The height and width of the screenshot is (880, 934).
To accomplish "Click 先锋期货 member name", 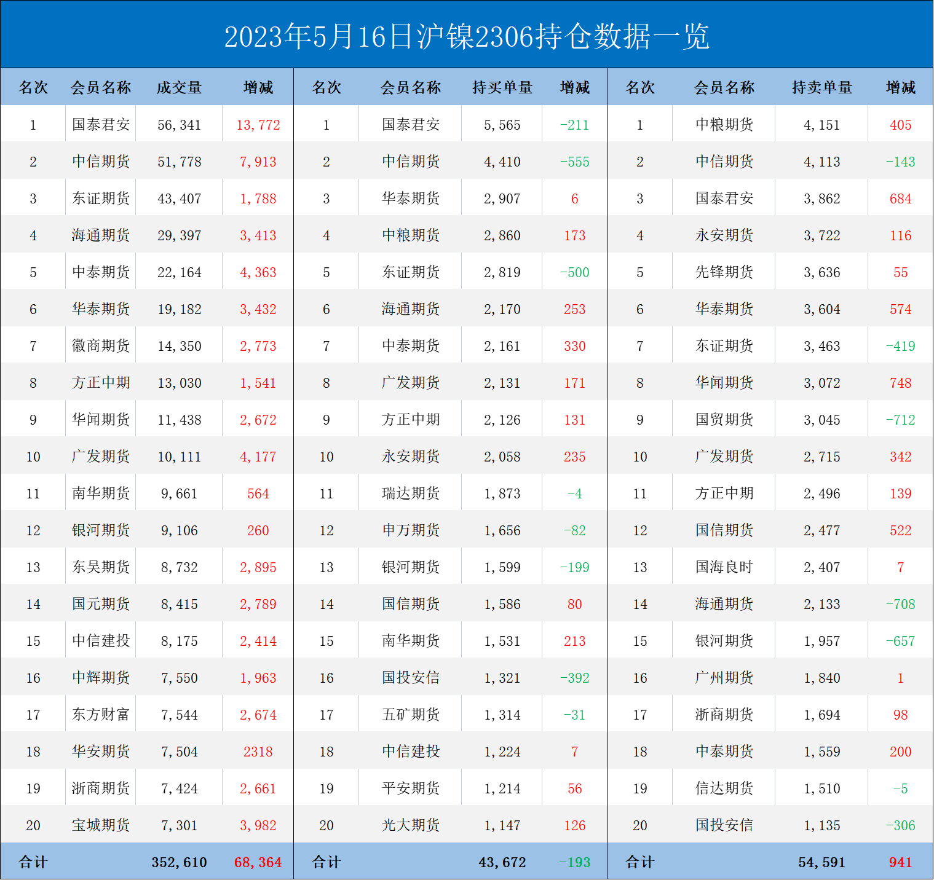I will (x=724, y=272).
